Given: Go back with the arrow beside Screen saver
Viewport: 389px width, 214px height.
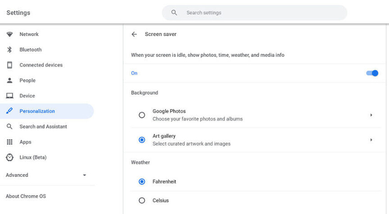Looking at the screenshot, I should point(134,34).
